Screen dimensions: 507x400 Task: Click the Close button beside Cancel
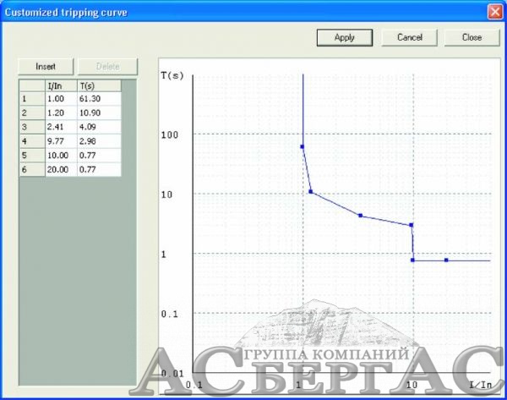tap(472, 37)
